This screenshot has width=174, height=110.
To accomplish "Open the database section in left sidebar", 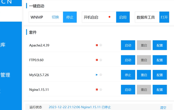I will (3, 45).
